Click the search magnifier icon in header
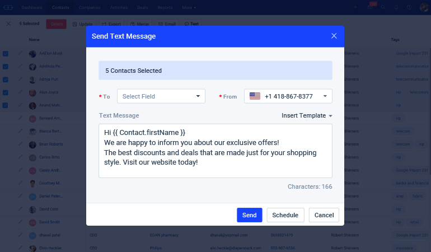The height and width of the screenshot is (252, 431). pyautogui.click(x=383, y=7)
